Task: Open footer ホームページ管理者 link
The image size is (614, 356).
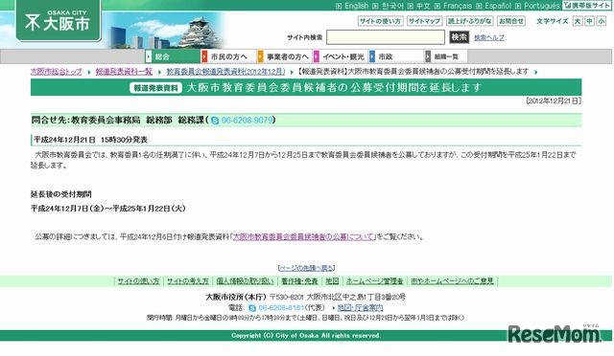Action: (374, 281)
